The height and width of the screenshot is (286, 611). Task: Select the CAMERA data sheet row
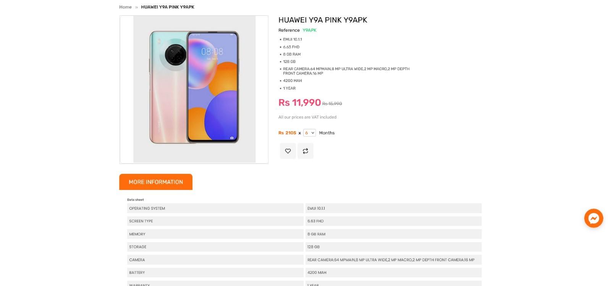point(215,260)
